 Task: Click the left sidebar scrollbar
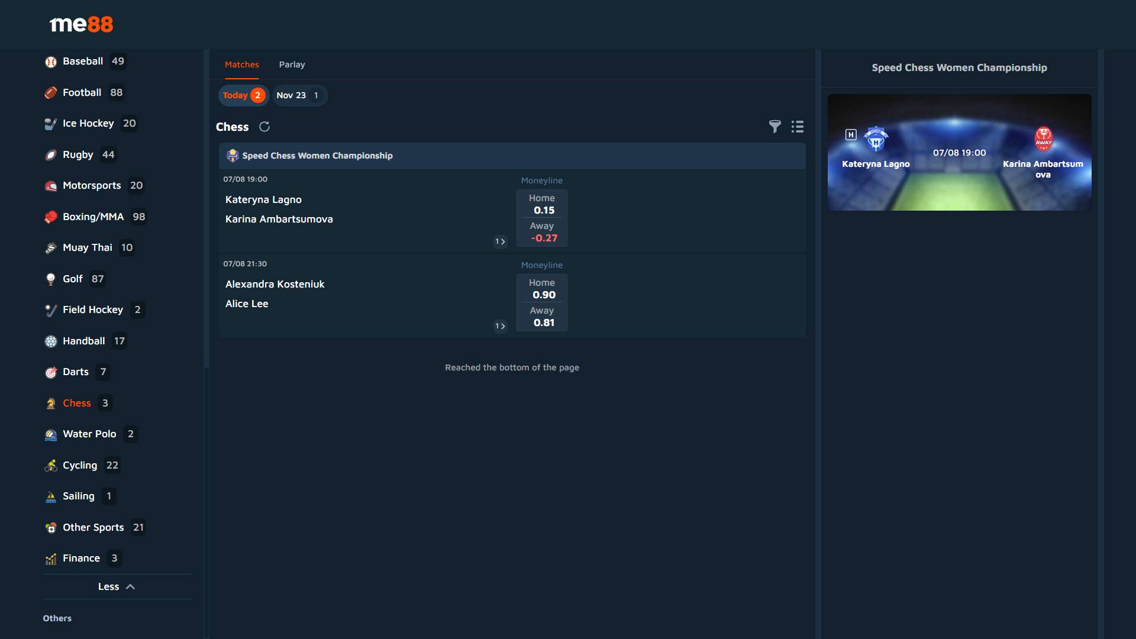coord(206,207)
